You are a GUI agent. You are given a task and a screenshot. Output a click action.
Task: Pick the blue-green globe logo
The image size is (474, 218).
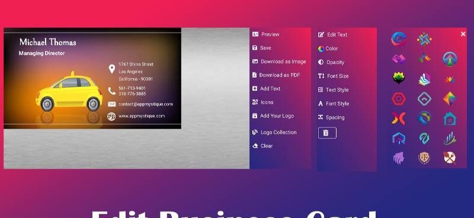pos(424,118)
